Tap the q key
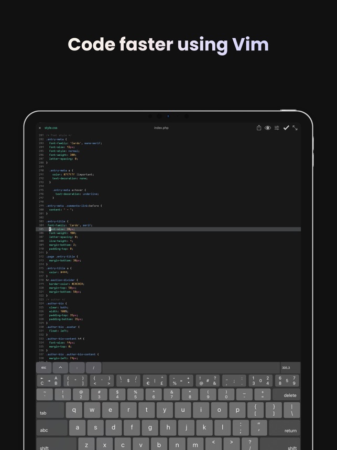Viewport: 337px width, 450px height. (74, 410)
